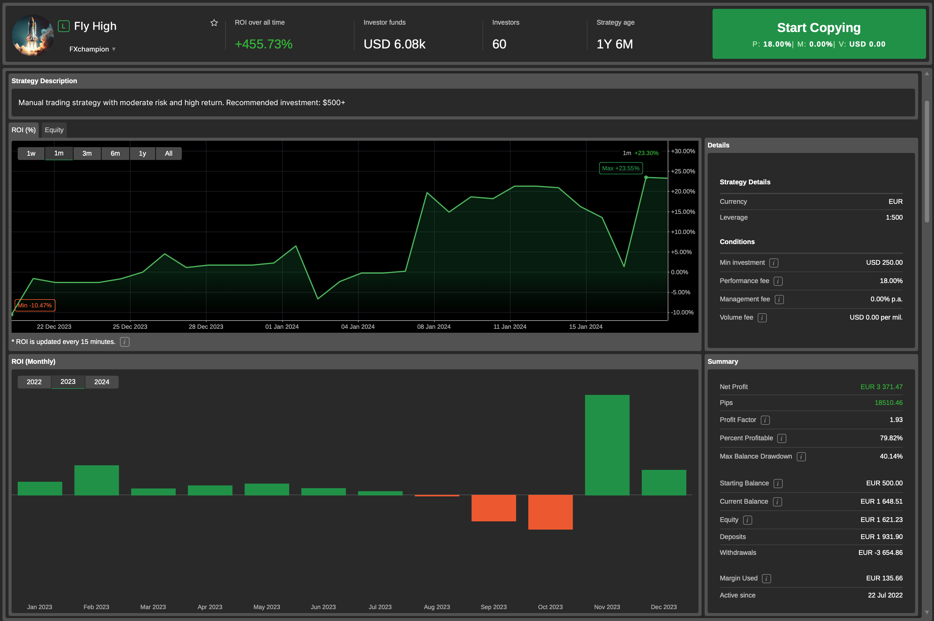Open Margin Used info icon
Screen dimensions: 934x621
[766, 578]
